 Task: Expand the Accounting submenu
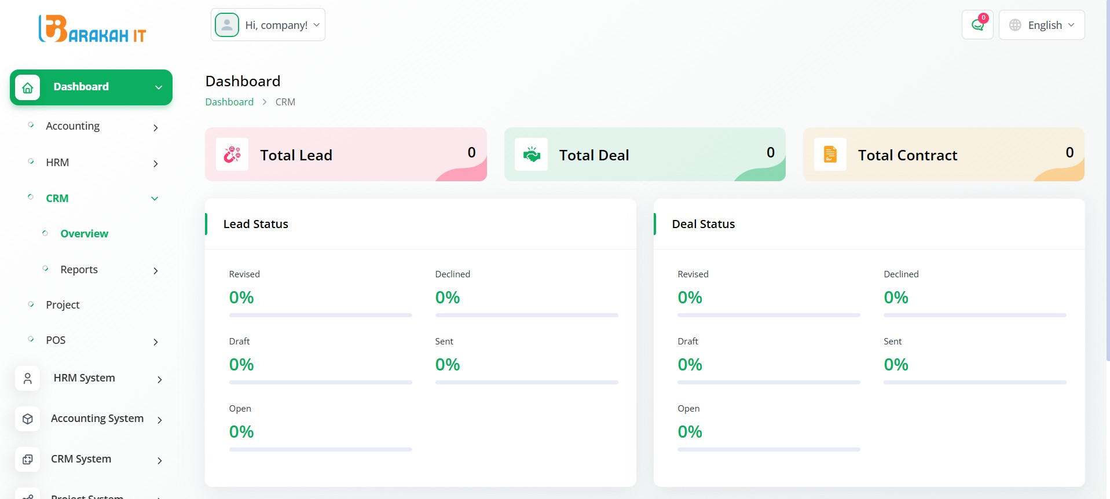pos(93,126)
